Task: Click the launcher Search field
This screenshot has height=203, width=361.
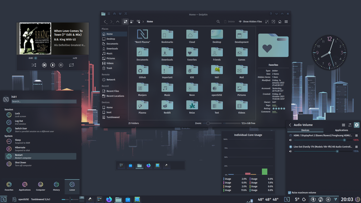Action: pyautogui.click(x=44, y=101)
